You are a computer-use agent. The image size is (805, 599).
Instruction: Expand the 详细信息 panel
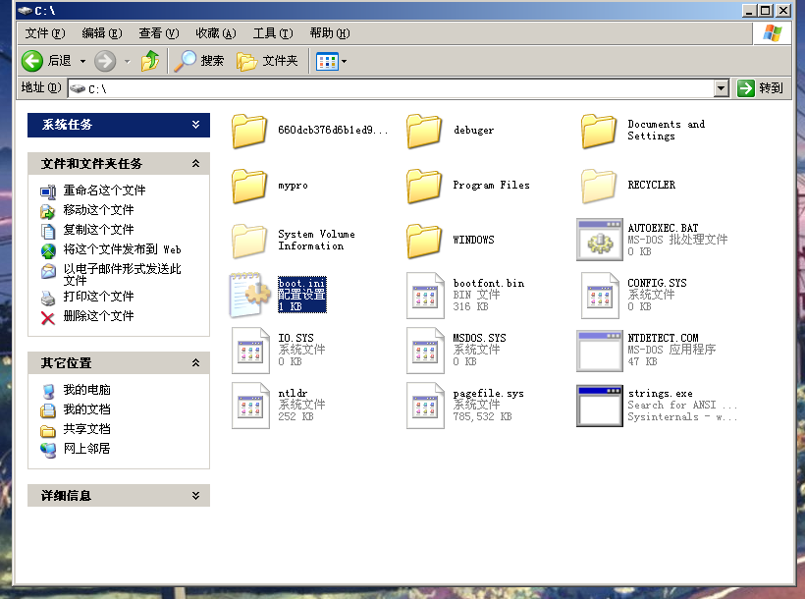[195, 495]
